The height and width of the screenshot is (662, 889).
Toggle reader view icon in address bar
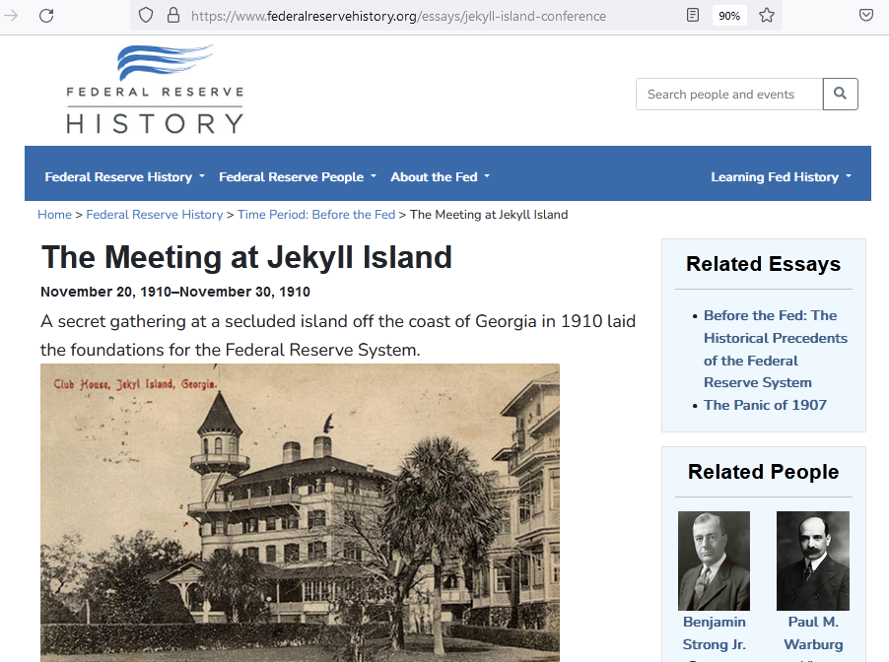point(693,15)
